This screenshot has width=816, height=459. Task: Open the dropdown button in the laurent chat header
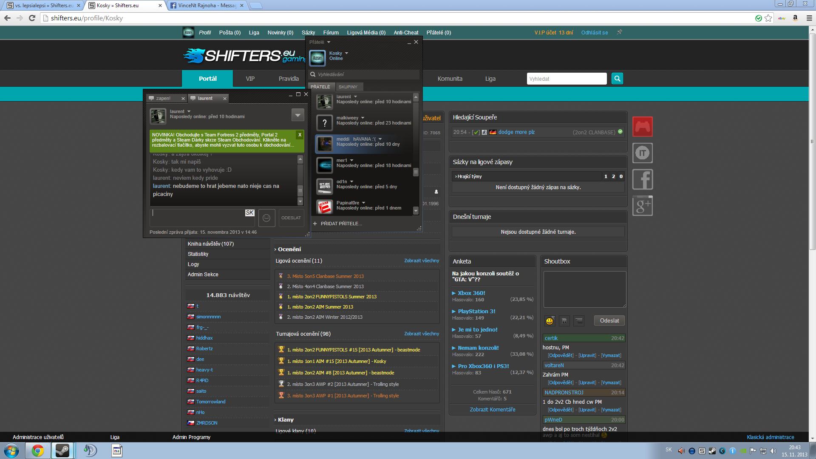click(x=297, y=115)
